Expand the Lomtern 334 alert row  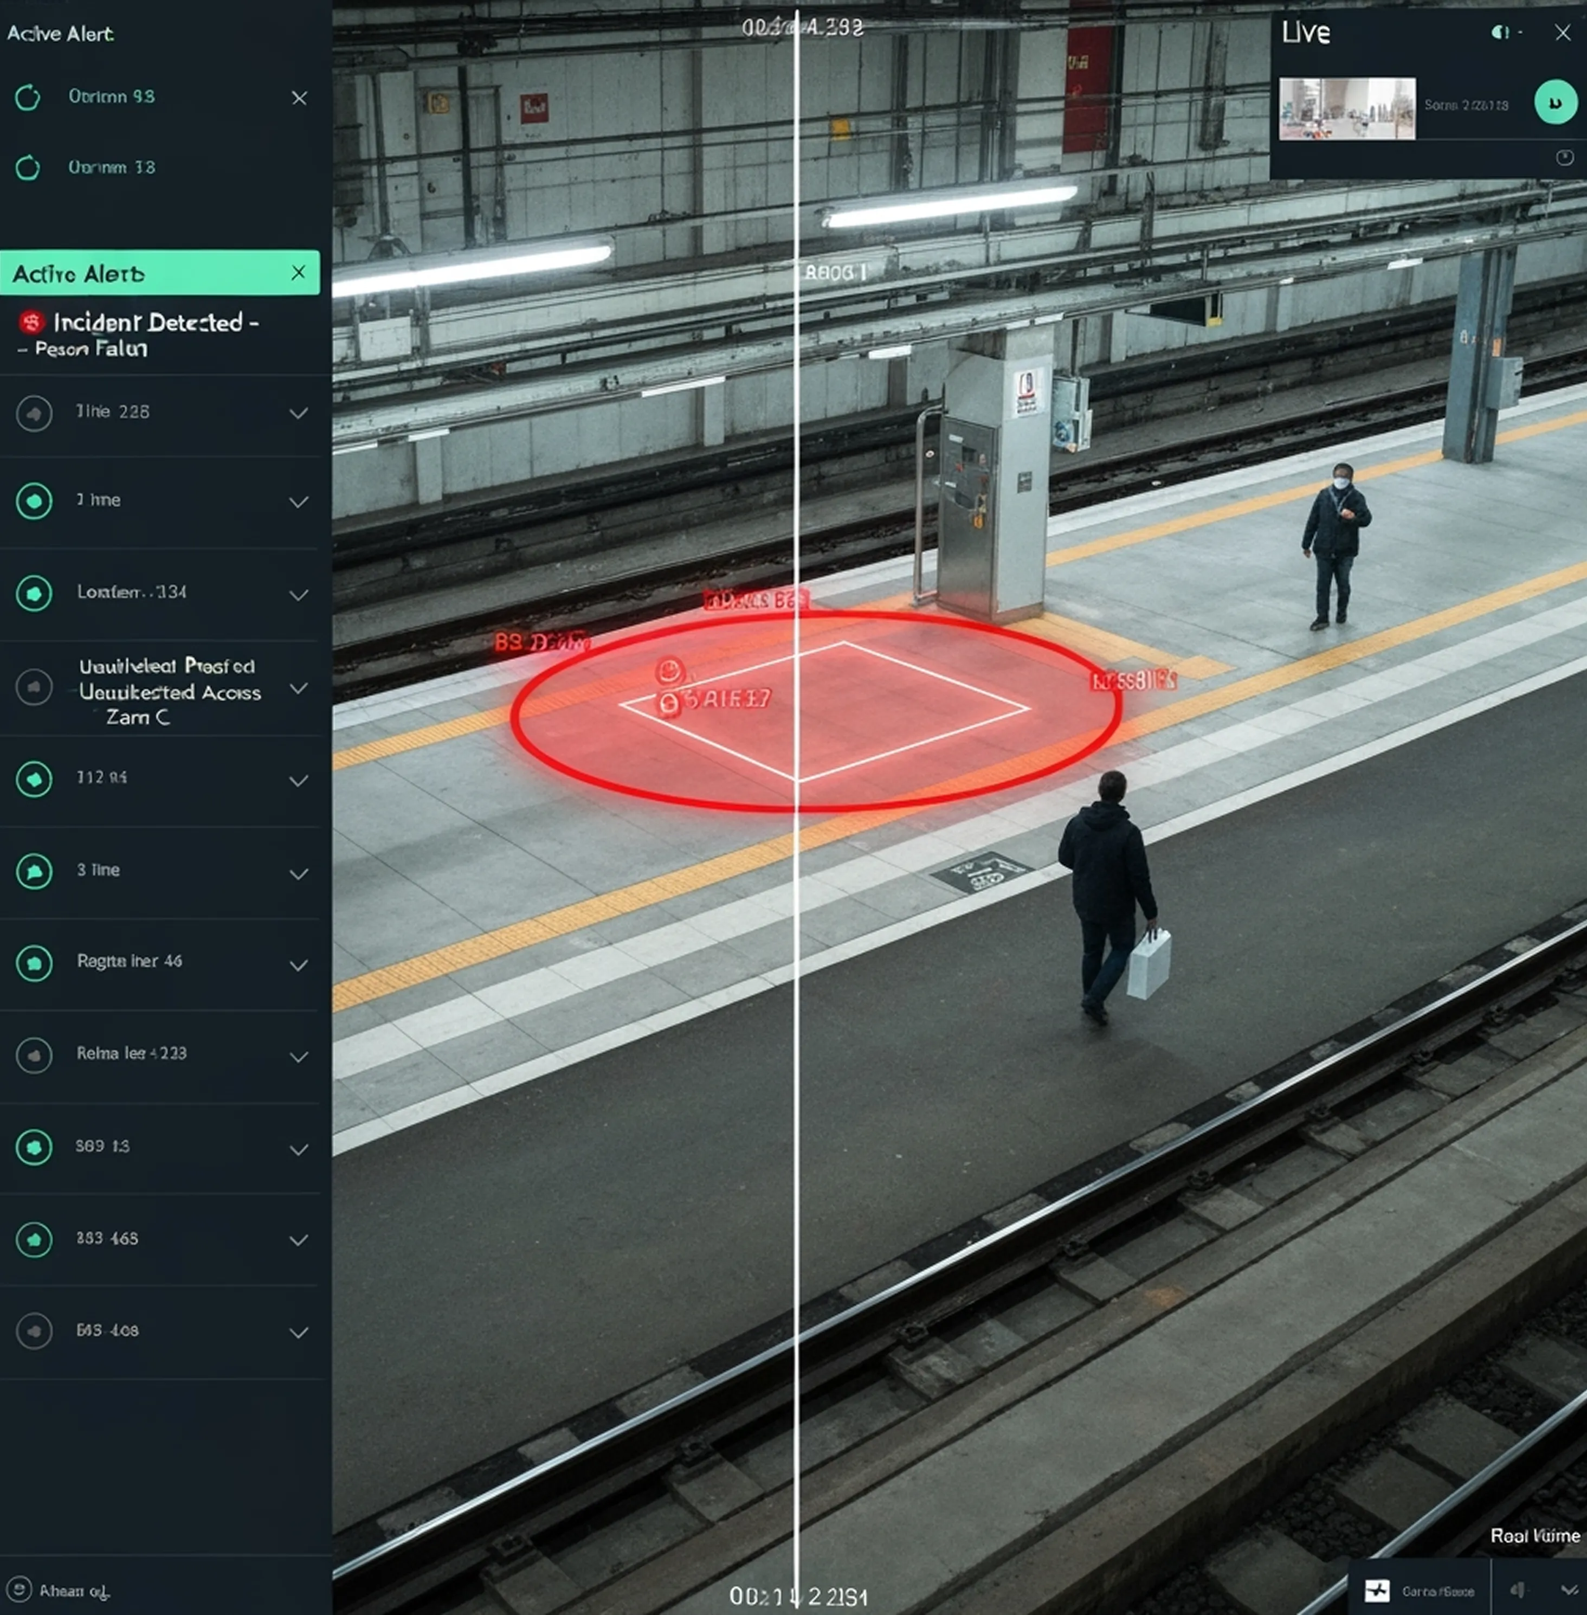(299, 595)
